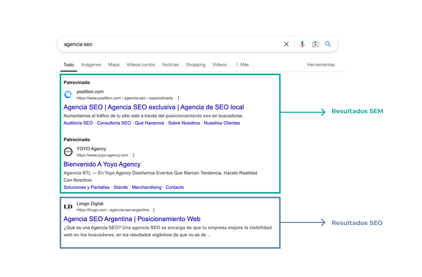422x277 pixels.
Task: Click the posittion.com site name text
Action: click(x=90, y=92)
